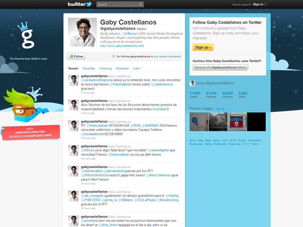Open the Sign in dropdown arrow
Viewport: 303px width, 227px height.
(x=266, y=4)
